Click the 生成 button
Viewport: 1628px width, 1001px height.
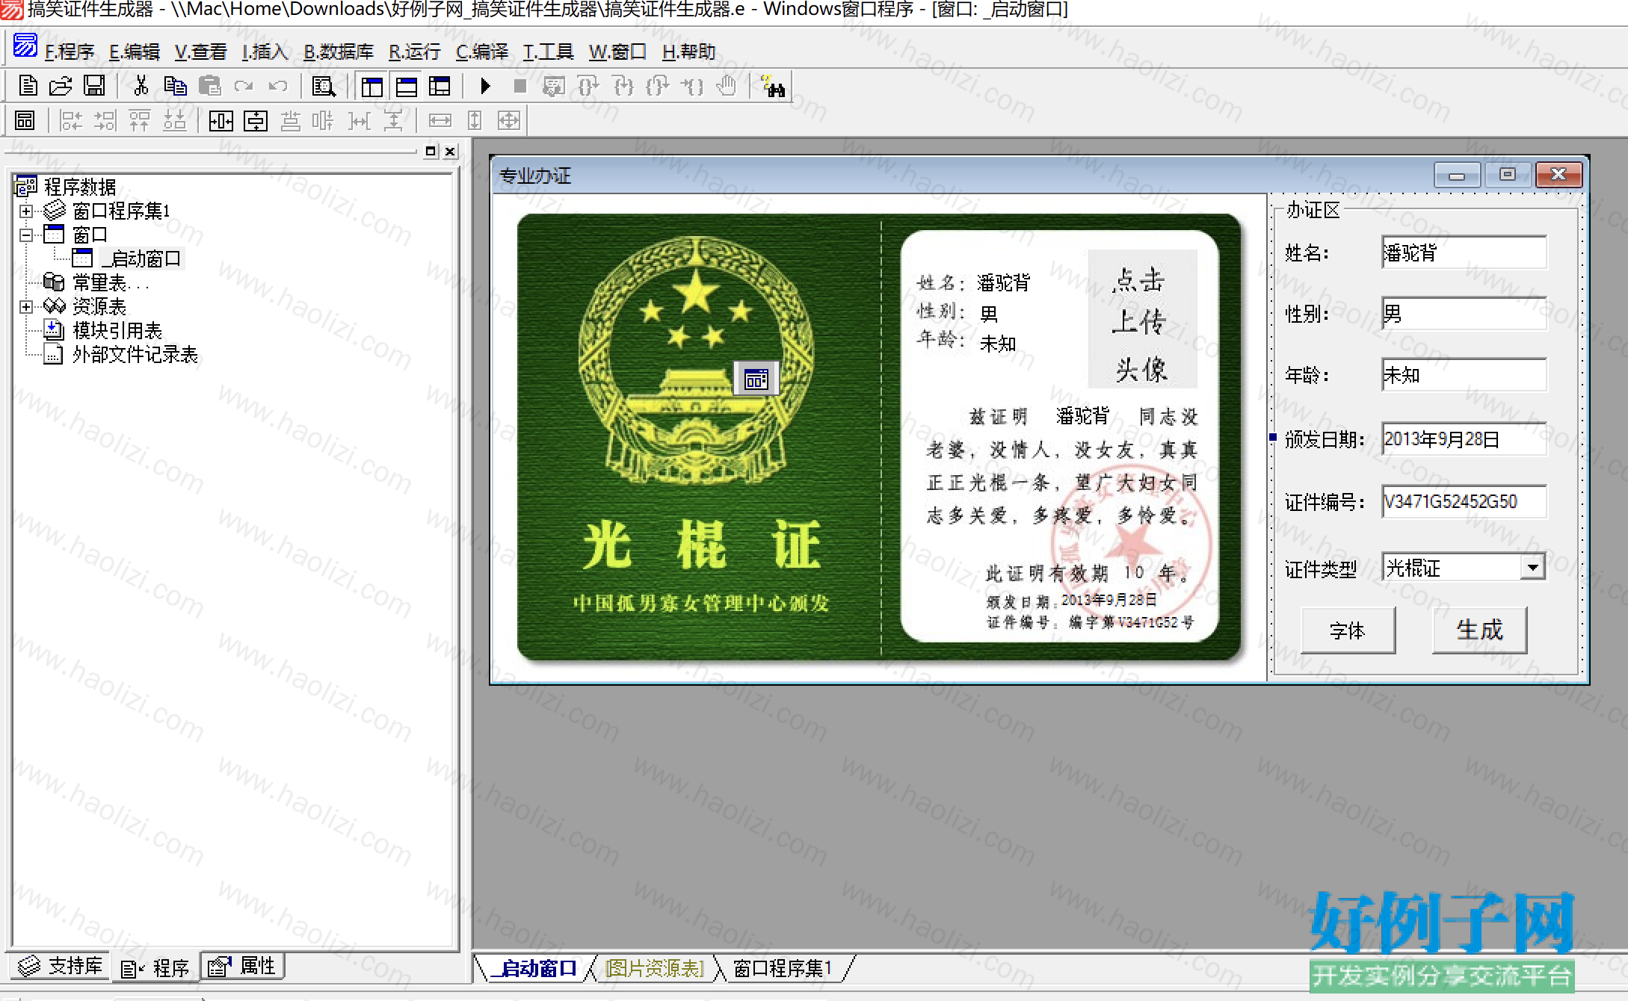click(x=1479, y=630)
